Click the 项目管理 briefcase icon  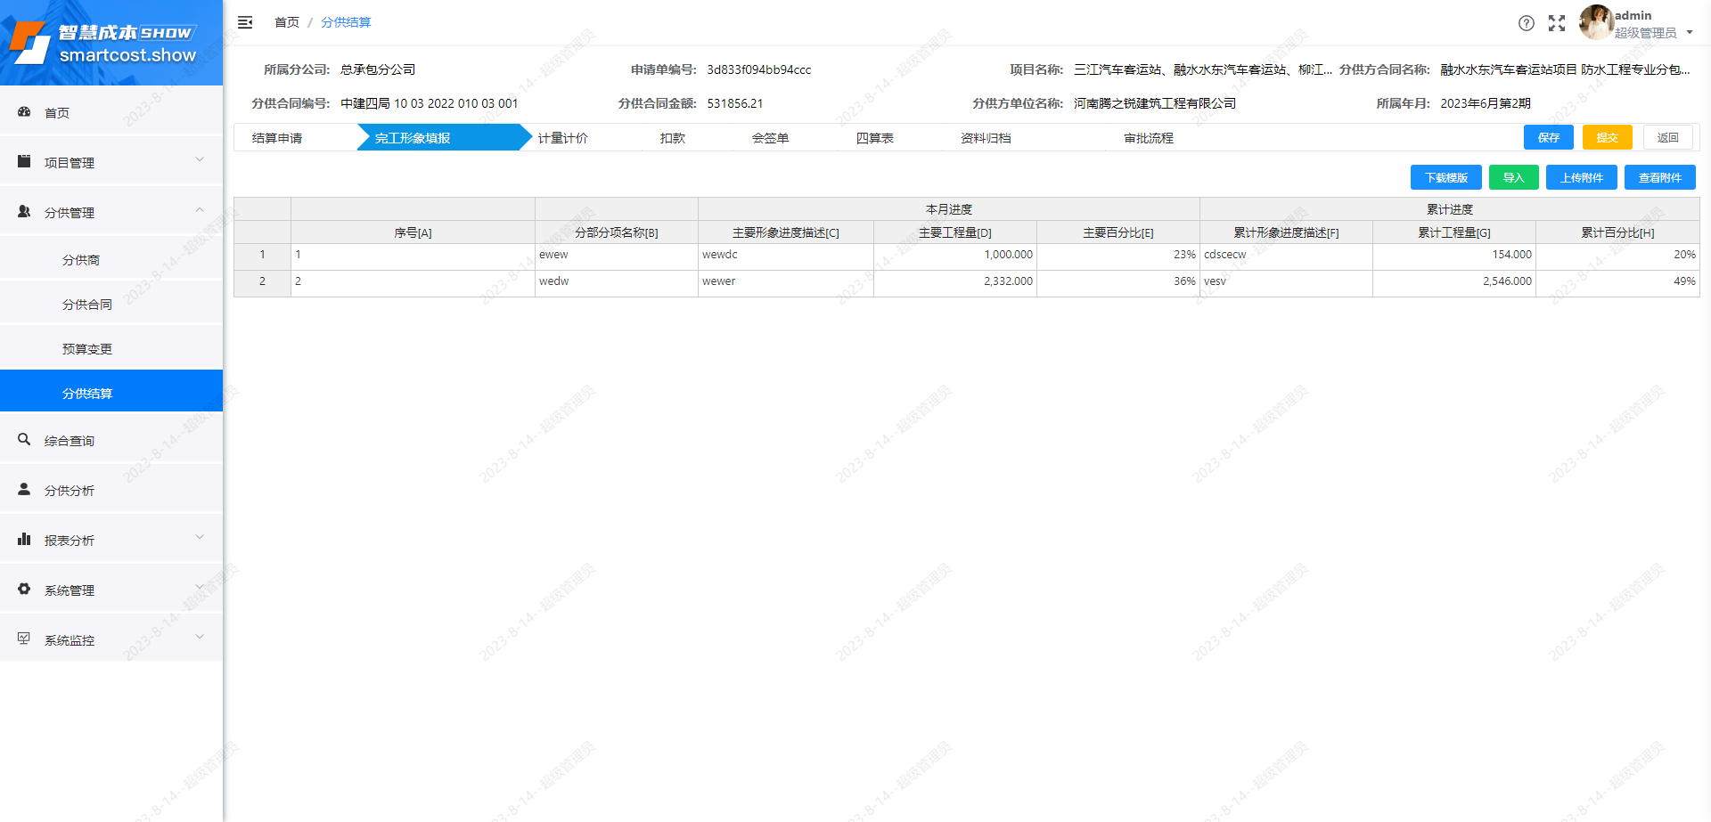[x=23, y=161]
